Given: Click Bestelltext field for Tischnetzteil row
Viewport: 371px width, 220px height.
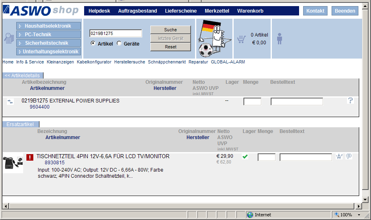Looking at the screenshot, I should click(x=306, y=157).
